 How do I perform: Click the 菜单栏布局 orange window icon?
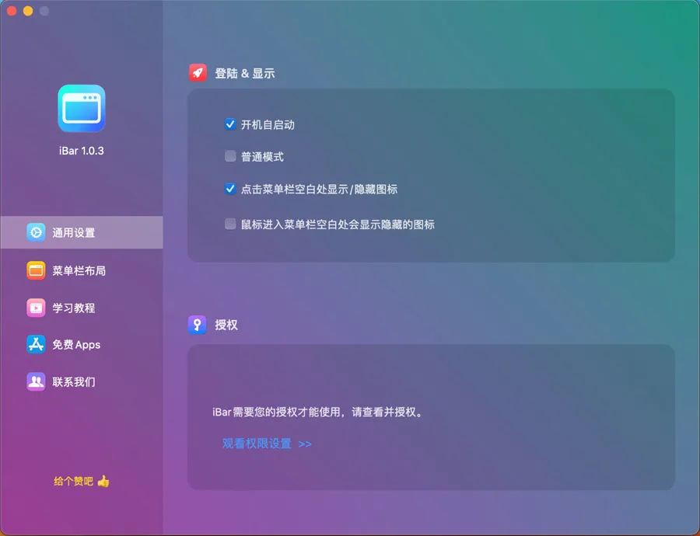pos(36,270)
